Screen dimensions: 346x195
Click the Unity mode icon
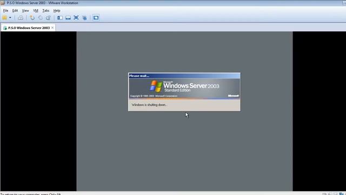(84, 18)
